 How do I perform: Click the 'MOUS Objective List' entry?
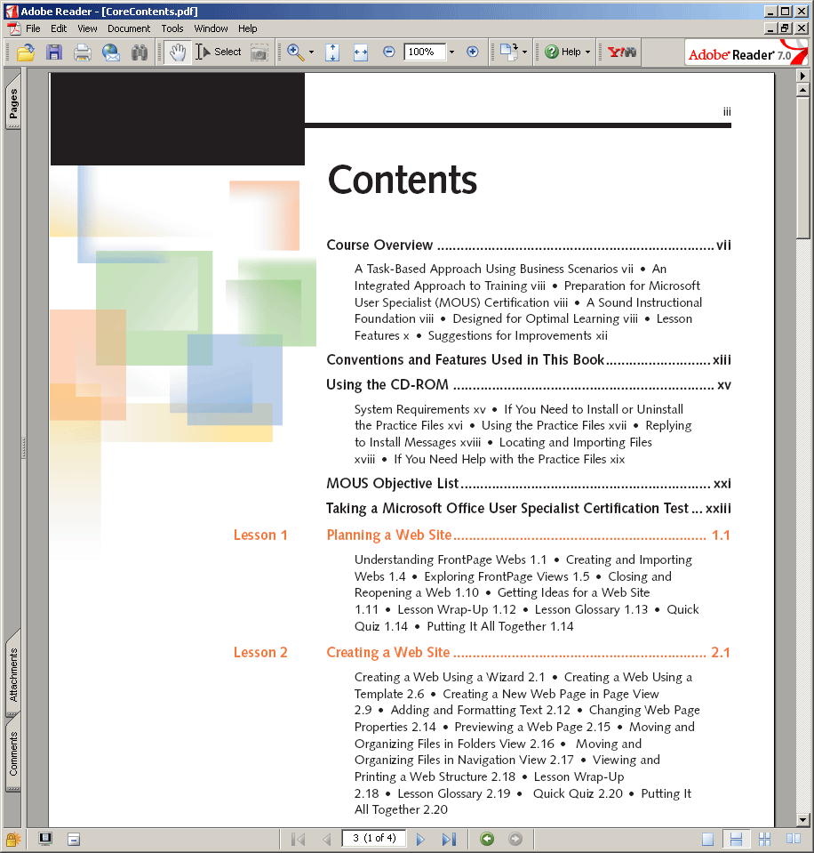(x=529, y=483)
